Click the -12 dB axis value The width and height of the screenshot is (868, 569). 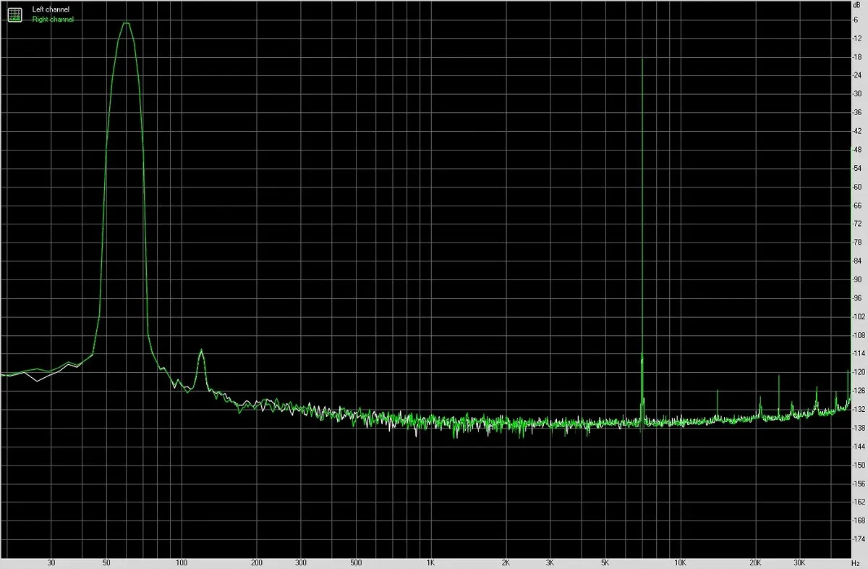click(858, 38)
